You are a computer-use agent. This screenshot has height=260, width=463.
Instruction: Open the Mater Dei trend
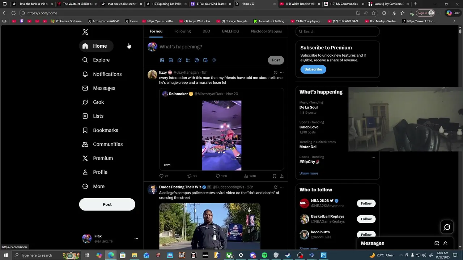click(x=308, y=147)
